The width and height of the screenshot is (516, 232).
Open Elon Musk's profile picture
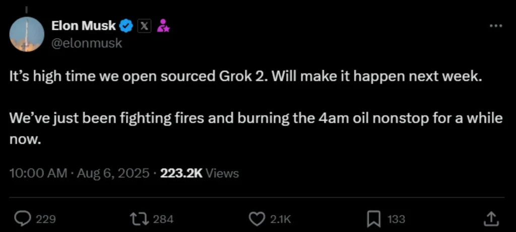(x=27, y=34)
